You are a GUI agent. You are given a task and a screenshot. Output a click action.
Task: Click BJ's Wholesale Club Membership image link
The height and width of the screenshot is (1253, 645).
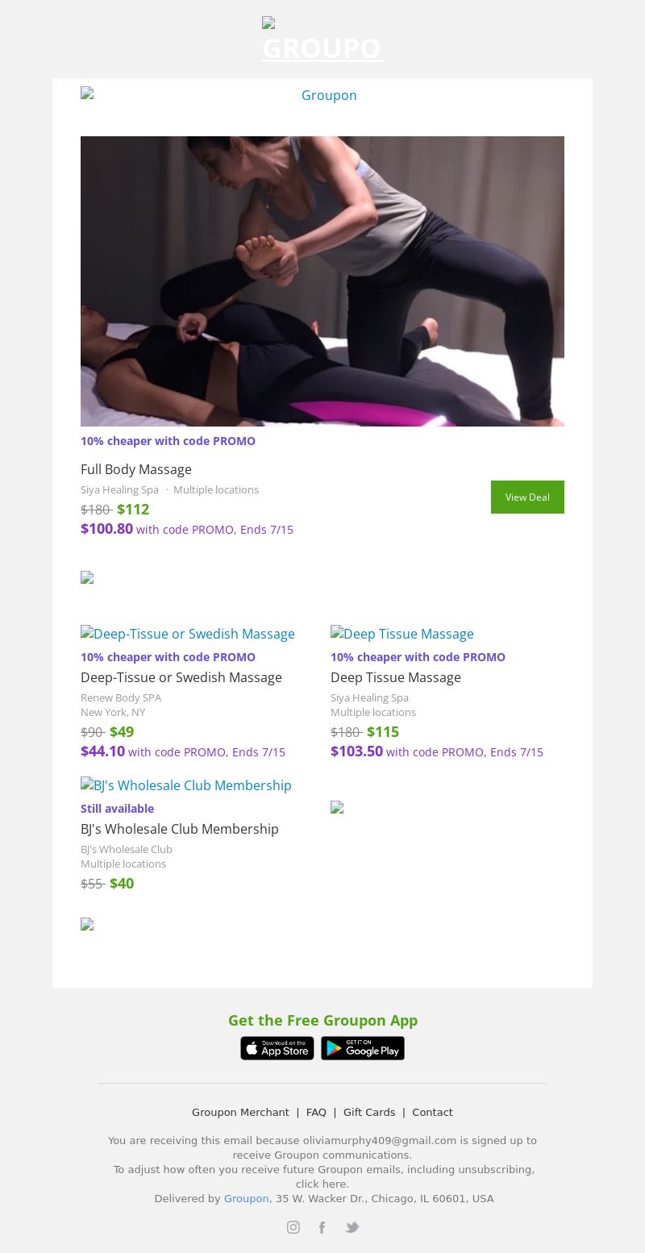[186, 785]
